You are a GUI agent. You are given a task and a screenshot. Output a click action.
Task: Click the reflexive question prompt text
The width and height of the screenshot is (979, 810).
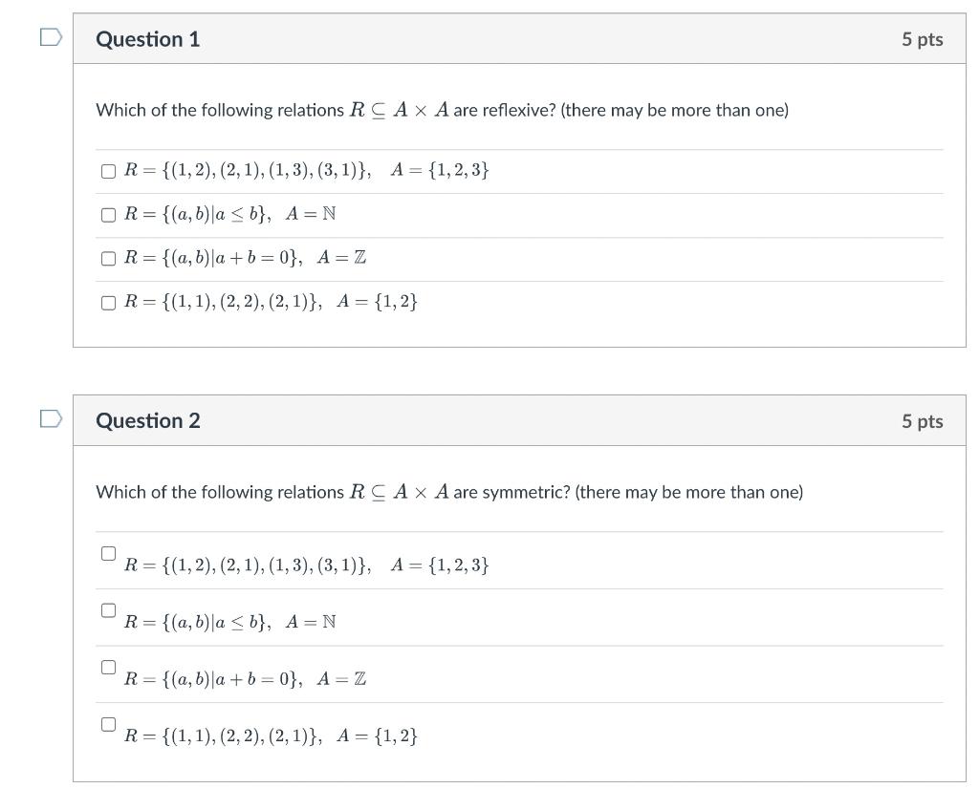pyautogui.click(x=442, y=109)
